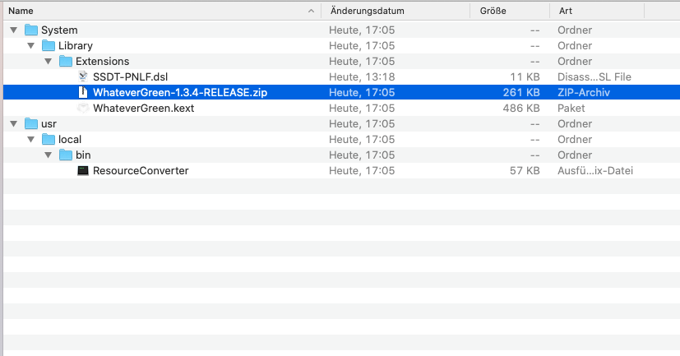
Task: Click the SSDT-PNLF.dsl file icon
Action: (x=82, y=77)
